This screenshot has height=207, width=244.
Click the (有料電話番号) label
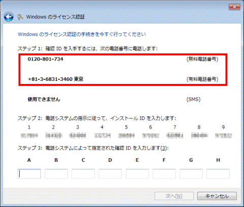click(202, 79)
